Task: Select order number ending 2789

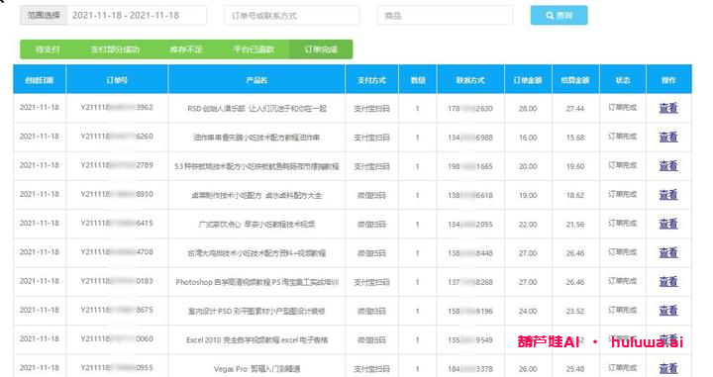Action: coord(117,165)
